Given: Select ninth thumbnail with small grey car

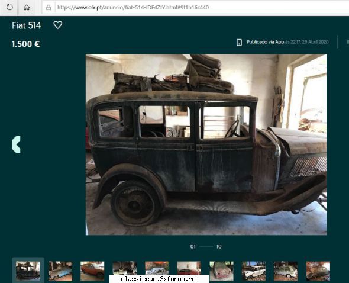Looking at the screenshot, I should 286,271.
